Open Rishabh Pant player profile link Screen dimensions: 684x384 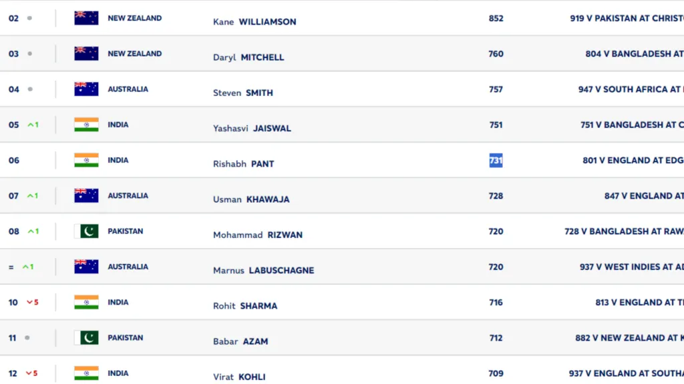(243, 164)
